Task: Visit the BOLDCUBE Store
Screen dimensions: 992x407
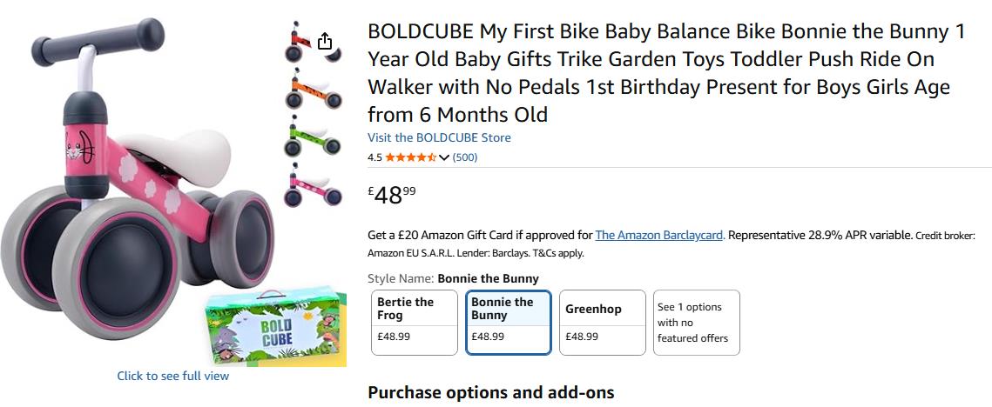Action: click(439, 137)
